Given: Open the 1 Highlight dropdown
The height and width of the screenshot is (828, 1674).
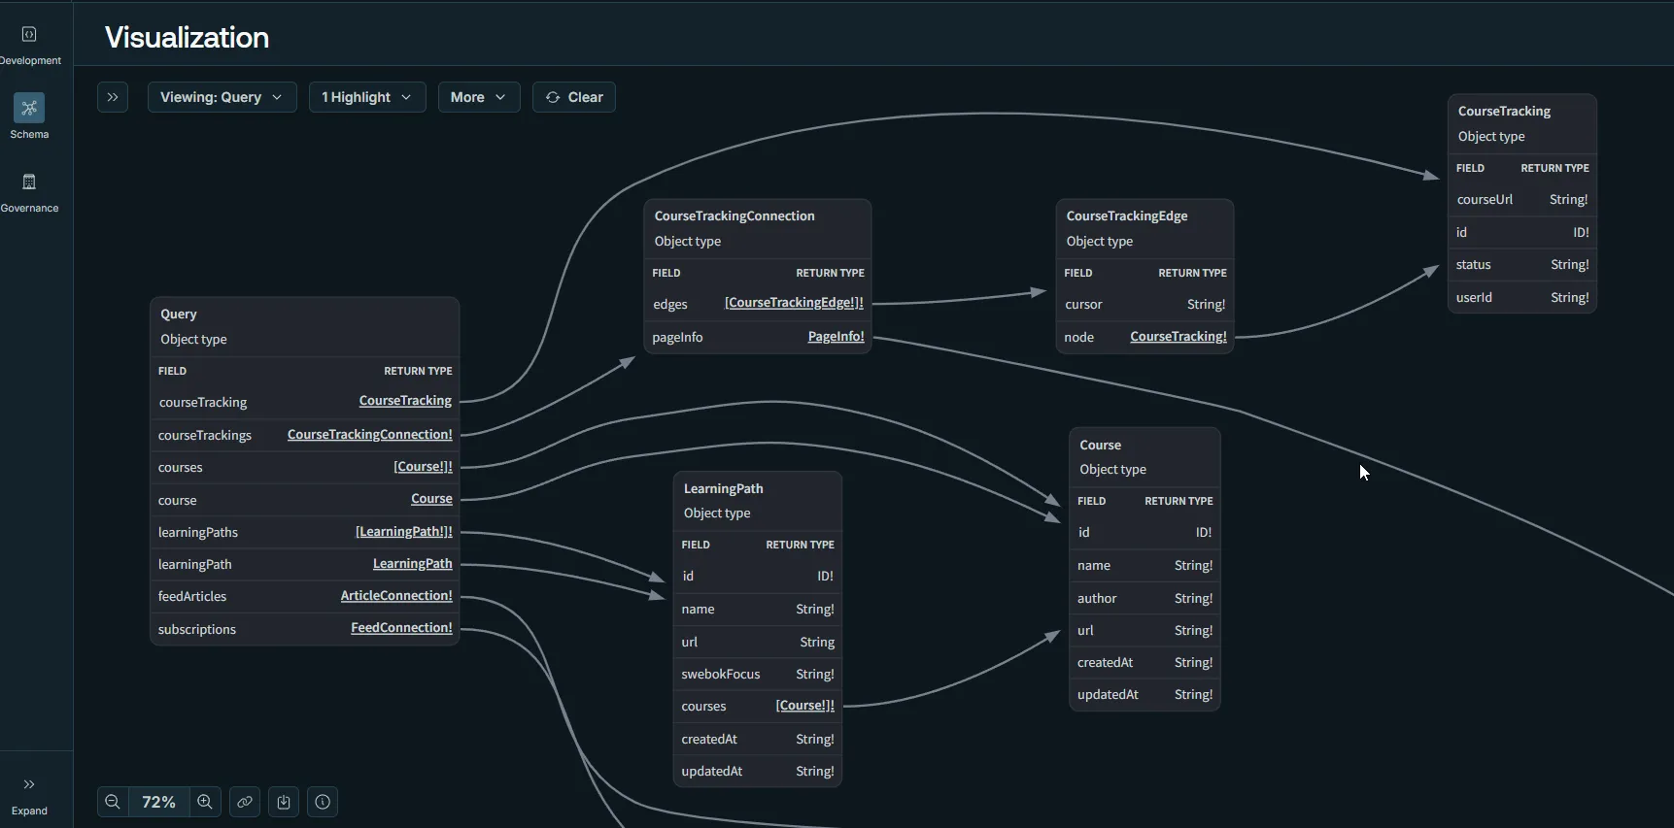Looking at the screenshot, I should (367, 97).
